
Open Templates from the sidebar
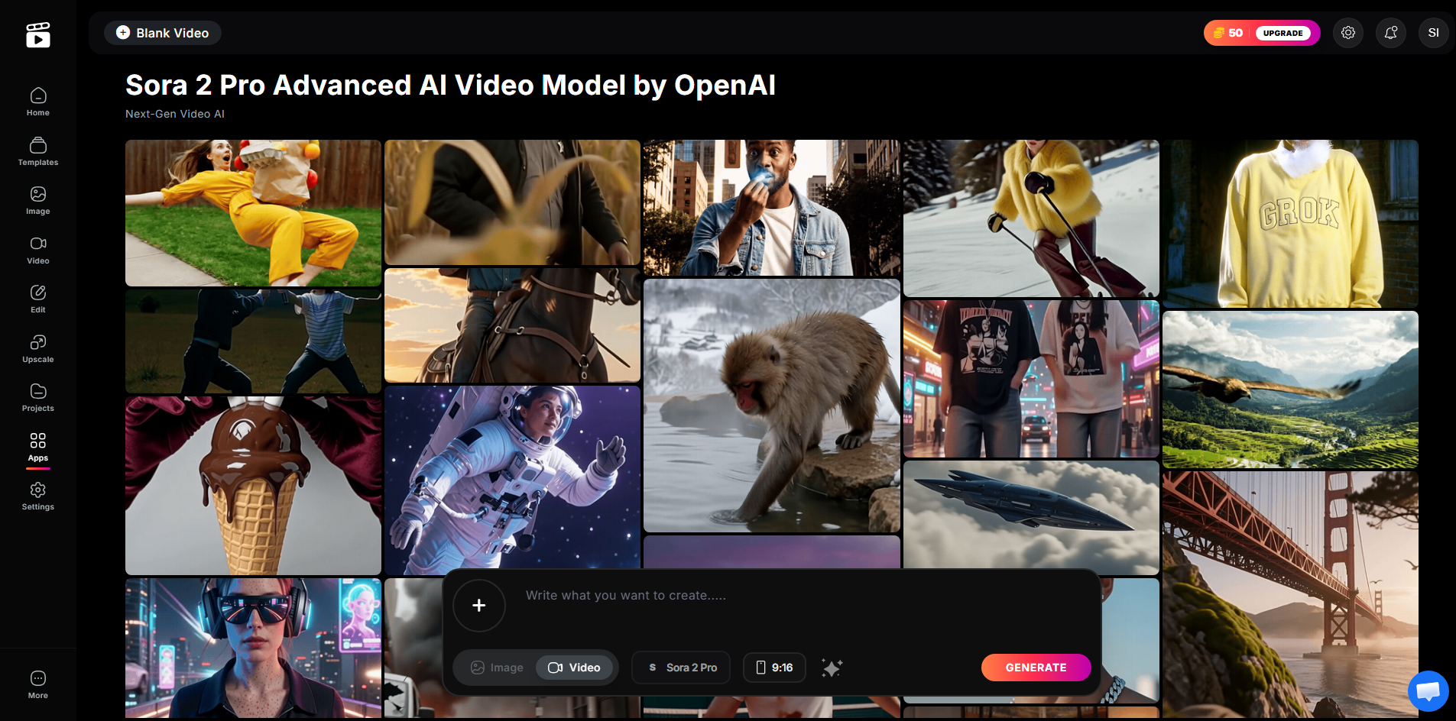(x=38, y=151)
